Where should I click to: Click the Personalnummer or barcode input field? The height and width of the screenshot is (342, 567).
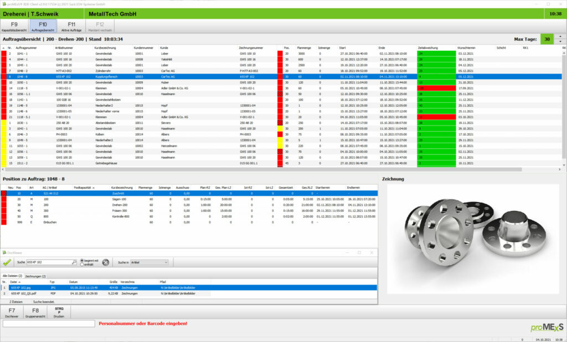pyautogui.click(x=48, y=323)
